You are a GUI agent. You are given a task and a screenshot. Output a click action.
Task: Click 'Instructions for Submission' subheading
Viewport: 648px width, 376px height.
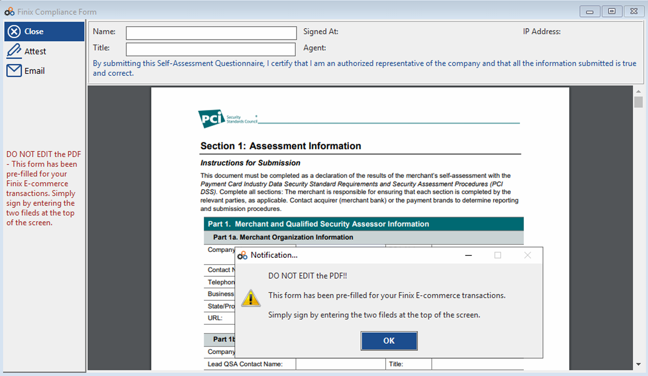click(x=251, y=163)
